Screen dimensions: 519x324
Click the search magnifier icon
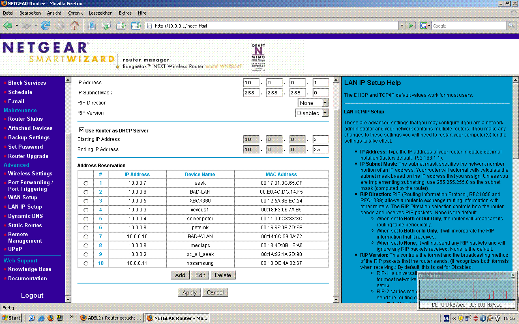pyautogui.click(x=512, y=26)
